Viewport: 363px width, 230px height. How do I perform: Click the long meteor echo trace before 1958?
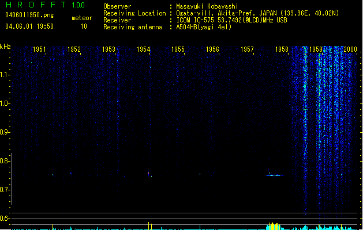275,175
